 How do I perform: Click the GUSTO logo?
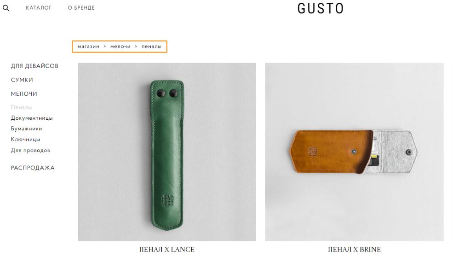click(321, 8)
